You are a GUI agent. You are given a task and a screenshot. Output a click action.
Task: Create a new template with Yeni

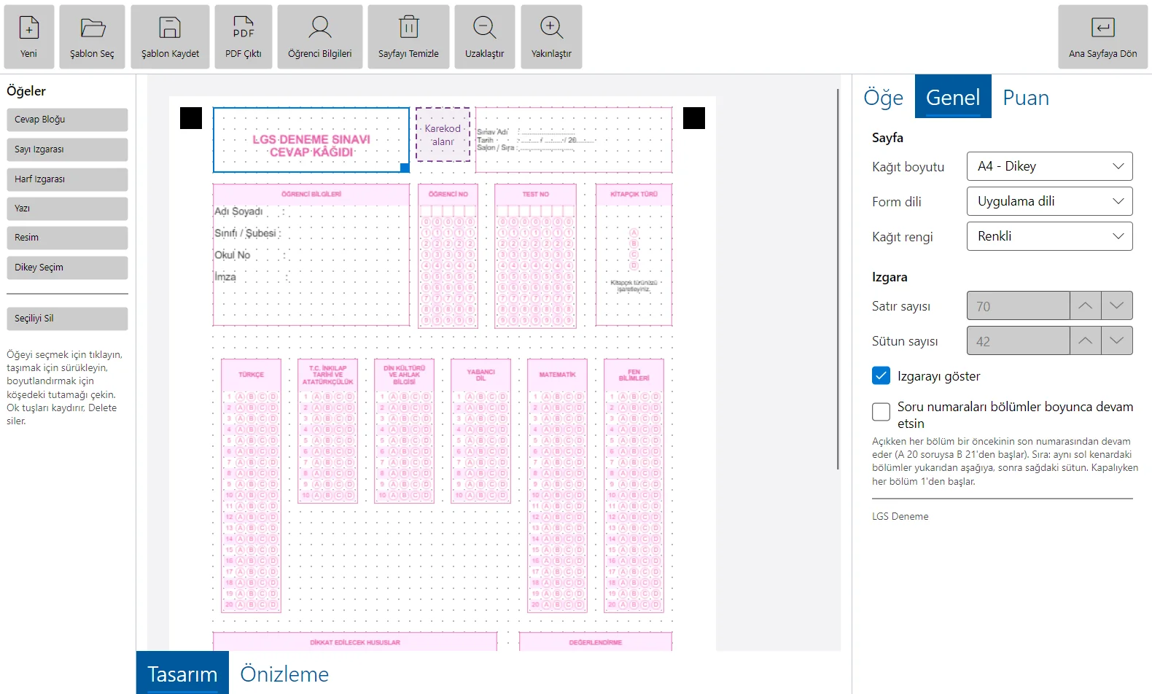[28, 37]
